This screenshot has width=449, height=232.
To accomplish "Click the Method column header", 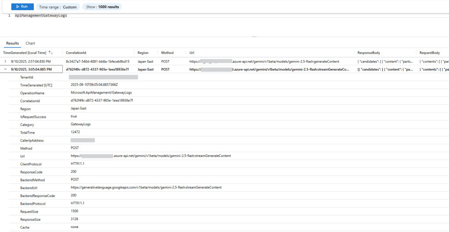I will pyautogui.click(x=167, y=53).
